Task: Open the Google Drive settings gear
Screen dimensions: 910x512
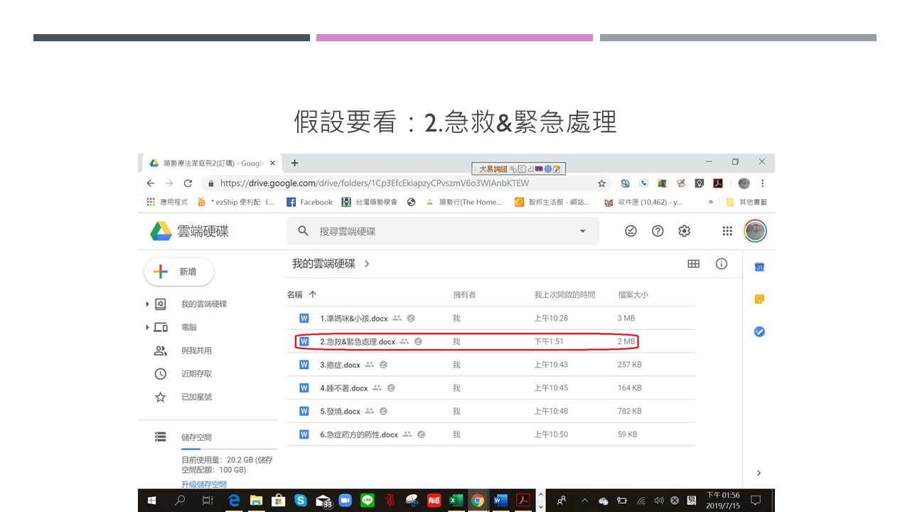Action: [684, 231]
